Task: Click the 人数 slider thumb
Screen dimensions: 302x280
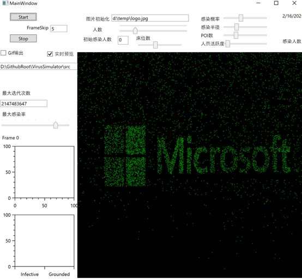Action: [135, 31]
